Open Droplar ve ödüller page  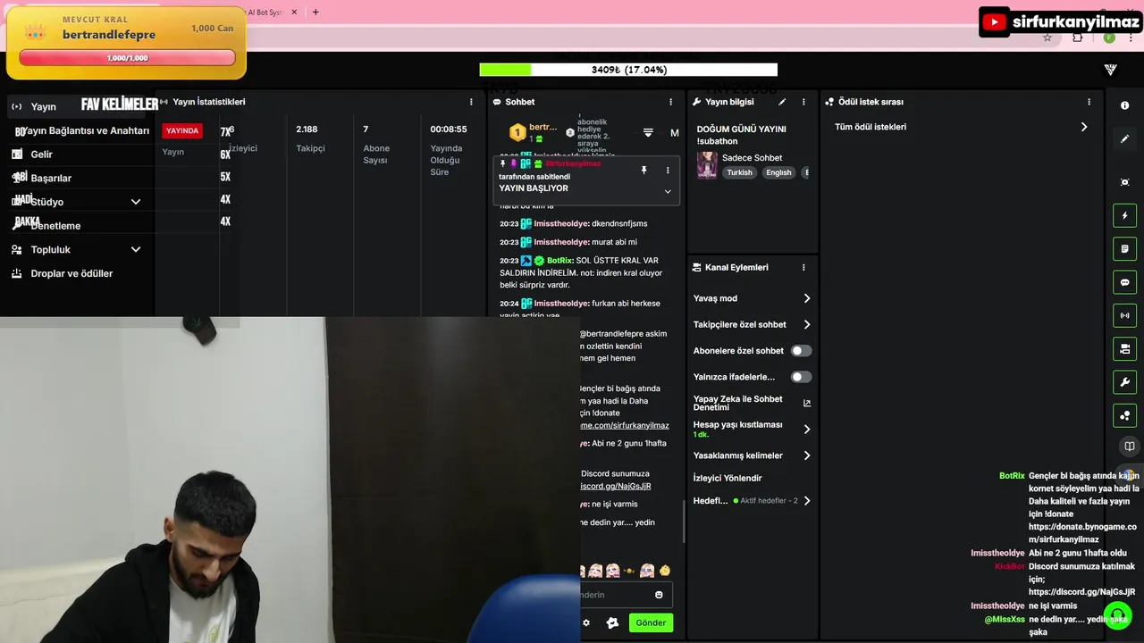71,273
